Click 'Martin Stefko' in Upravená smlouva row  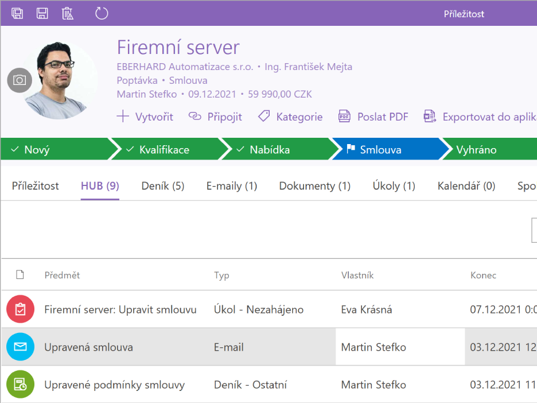[373, 347]
